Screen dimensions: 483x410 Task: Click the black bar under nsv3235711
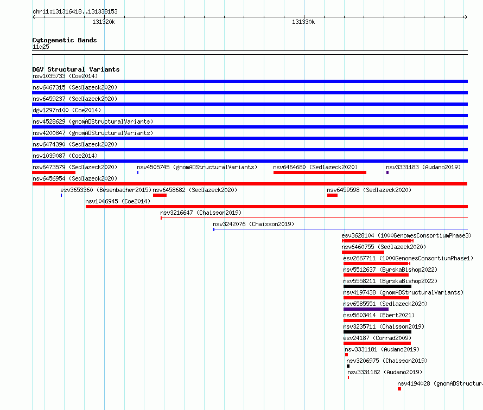click(x=377, y=332)
